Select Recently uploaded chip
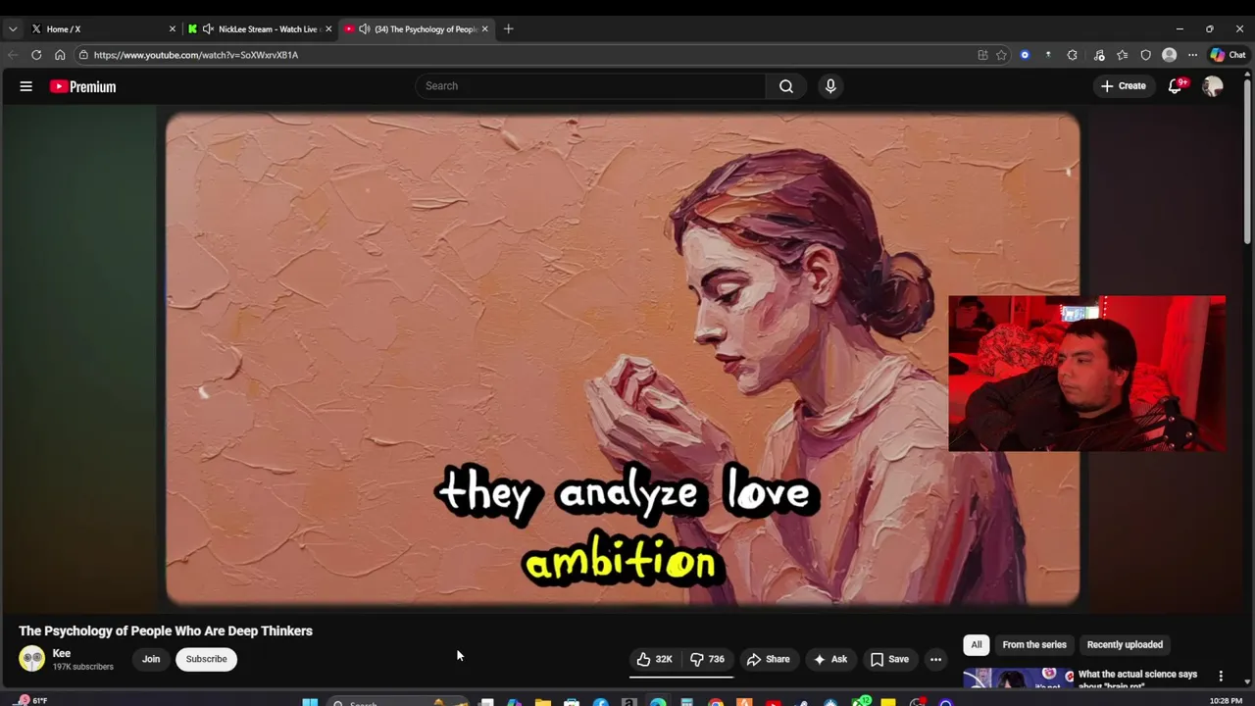1255x706 pixels. click(x=1125, y=644)
